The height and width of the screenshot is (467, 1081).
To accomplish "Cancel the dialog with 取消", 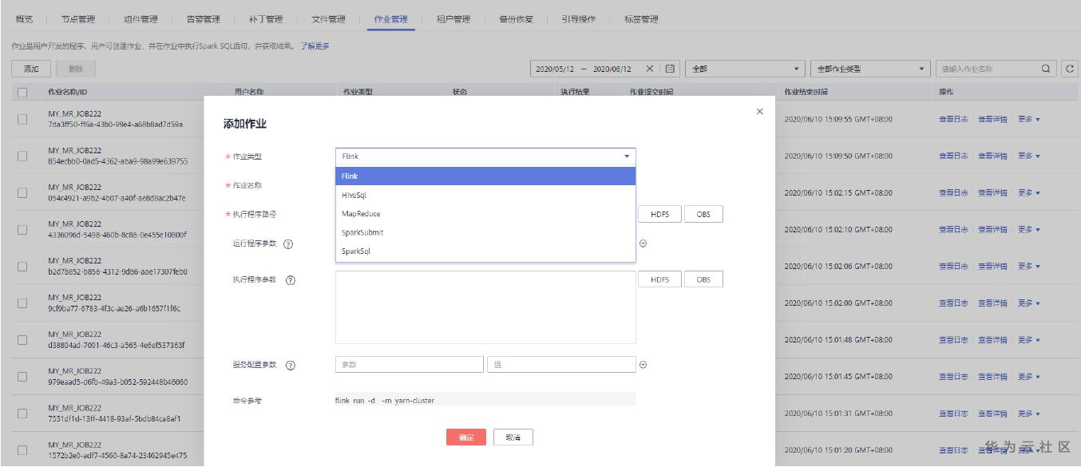I will [x=513, y=437].
